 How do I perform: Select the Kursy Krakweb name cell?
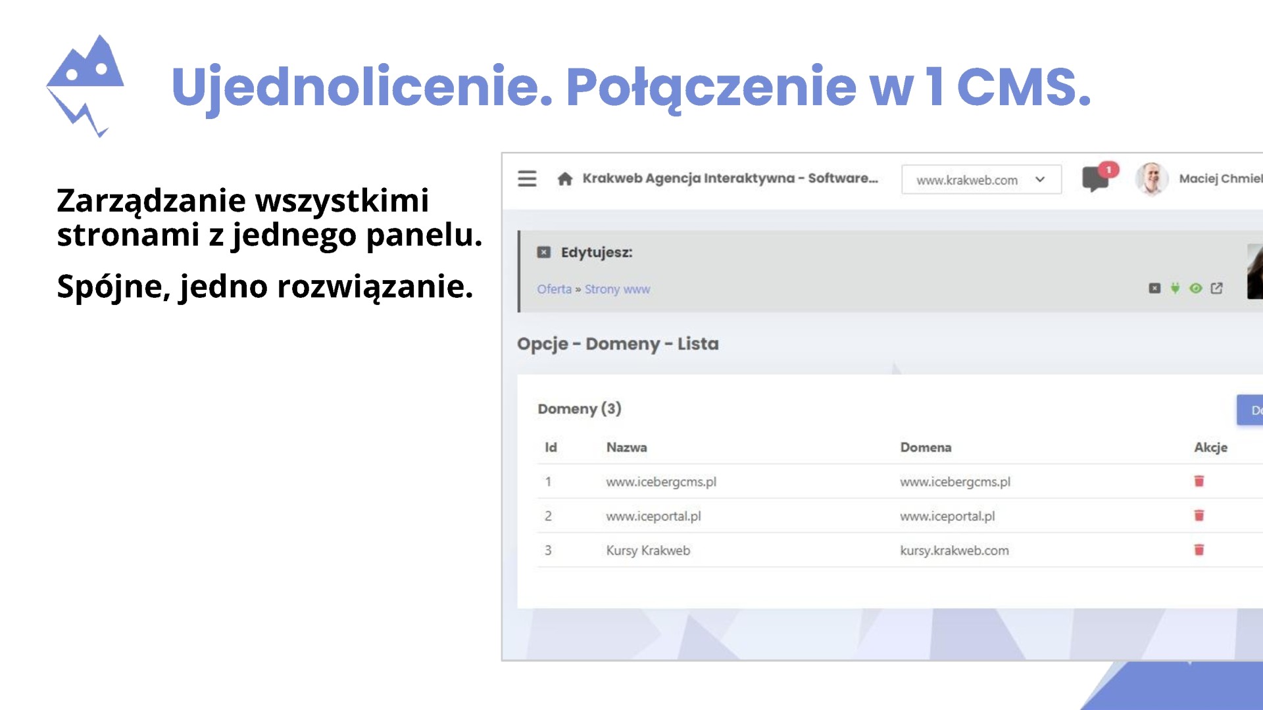[648, 550]
